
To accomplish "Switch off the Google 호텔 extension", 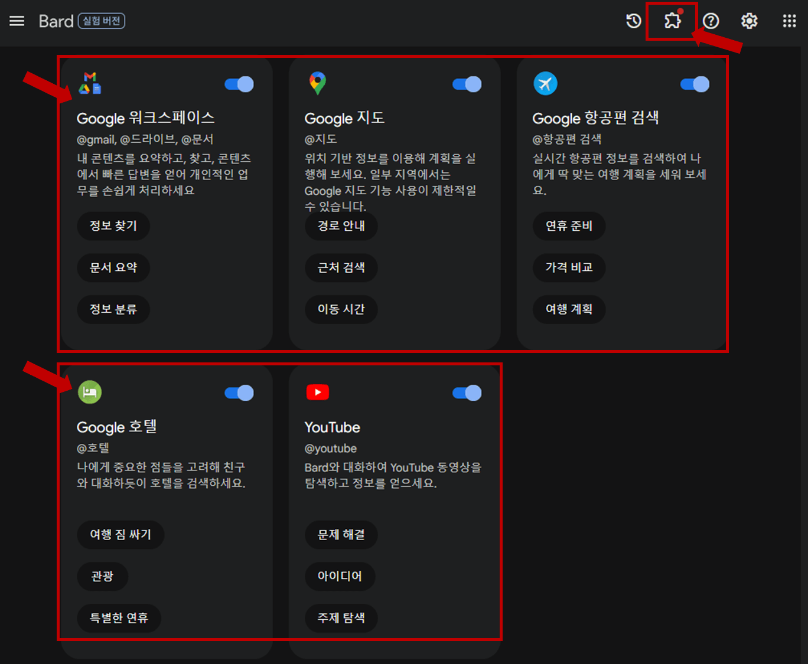I will [x=239, y=393].
